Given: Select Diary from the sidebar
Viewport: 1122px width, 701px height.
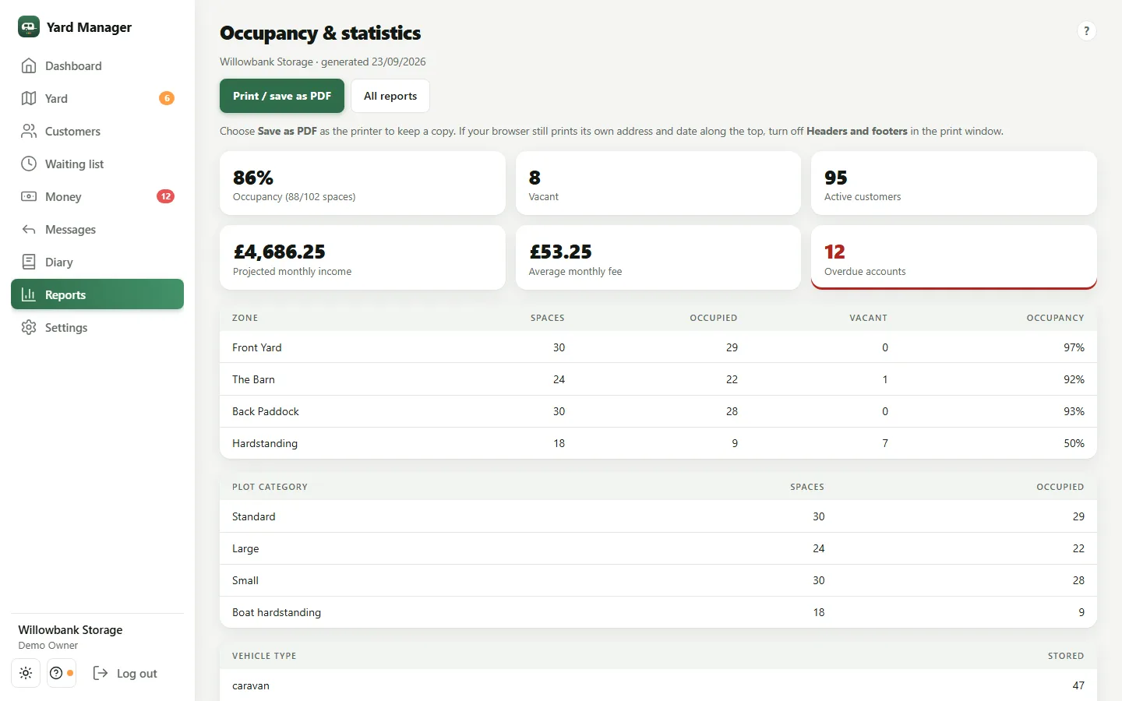Looking at the screenshot, I should click(97, 262).
